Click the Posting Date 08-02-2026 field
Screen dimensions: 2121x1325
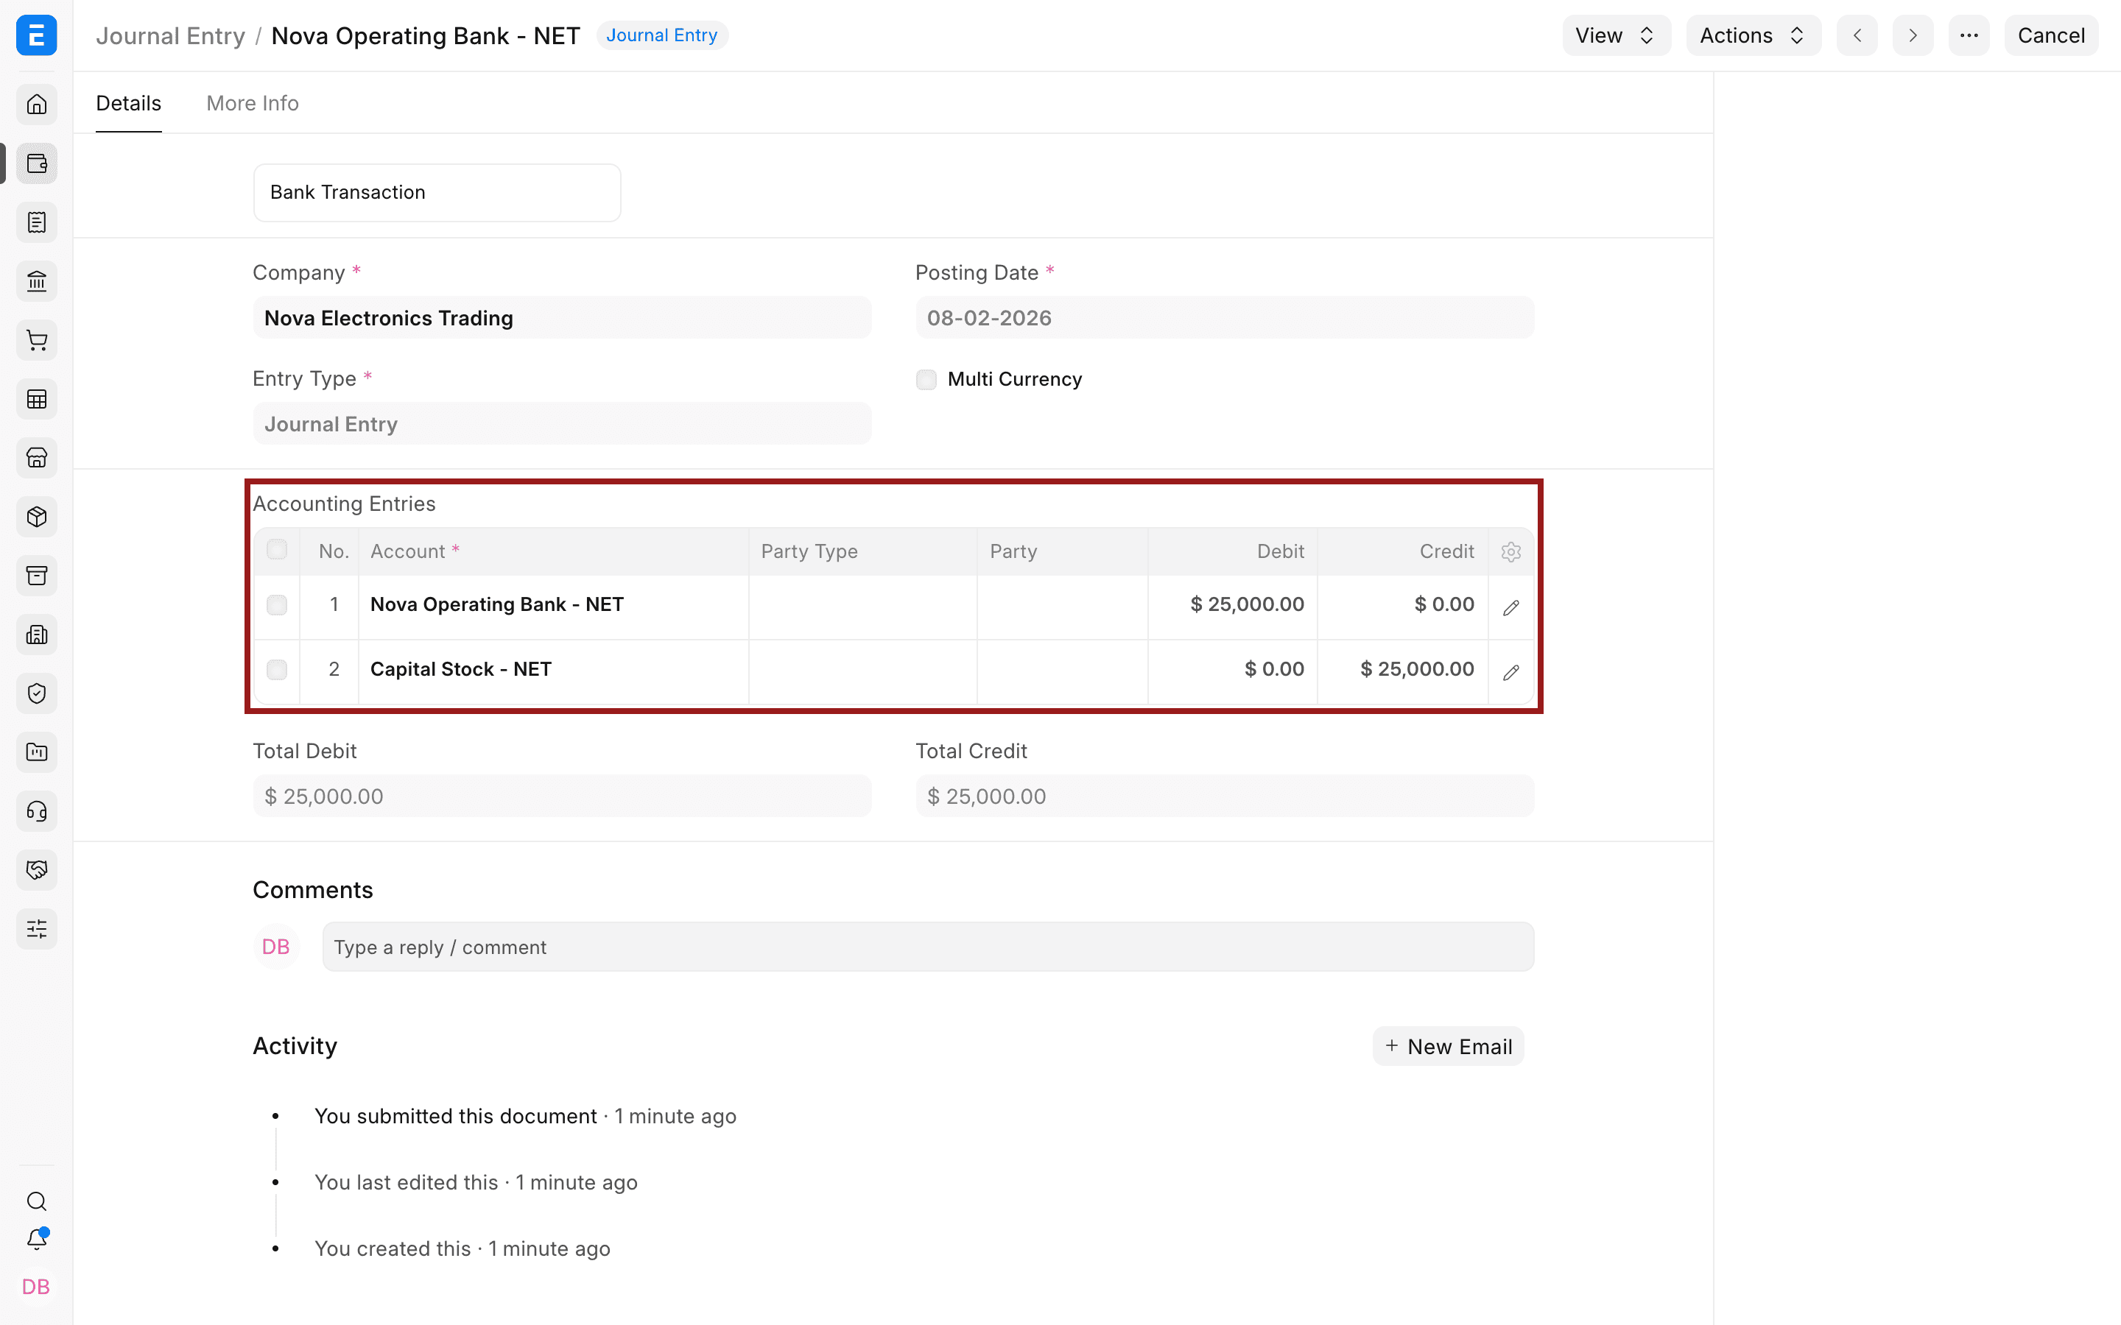(1225, 317)
